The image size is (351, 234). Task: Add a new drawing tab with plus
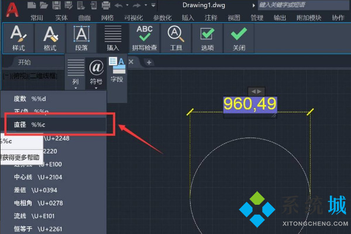pos(150,62)
